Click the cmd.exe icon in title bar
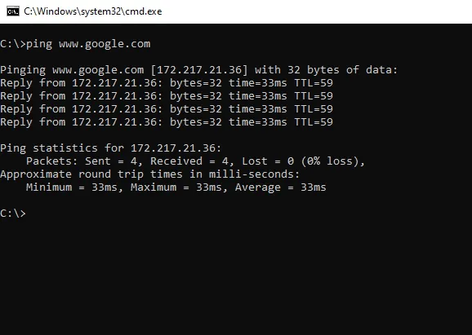 pyautogui.click(x=13, y=11)
